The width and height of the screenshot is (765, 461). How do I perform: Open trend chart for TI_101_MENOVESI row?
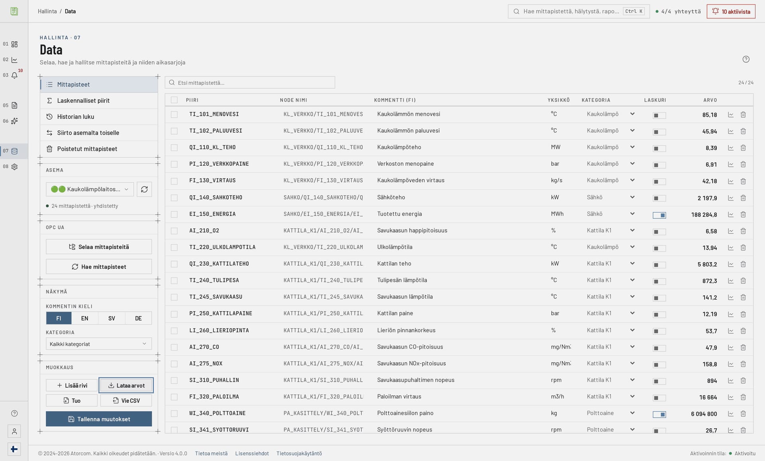click(x=730, y=115)
